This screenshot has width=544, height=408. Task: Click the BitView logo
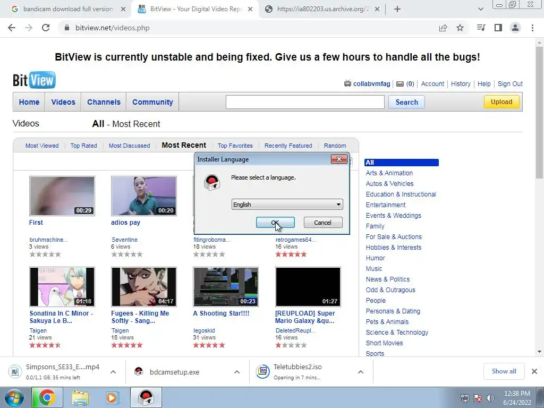point(34,80)
